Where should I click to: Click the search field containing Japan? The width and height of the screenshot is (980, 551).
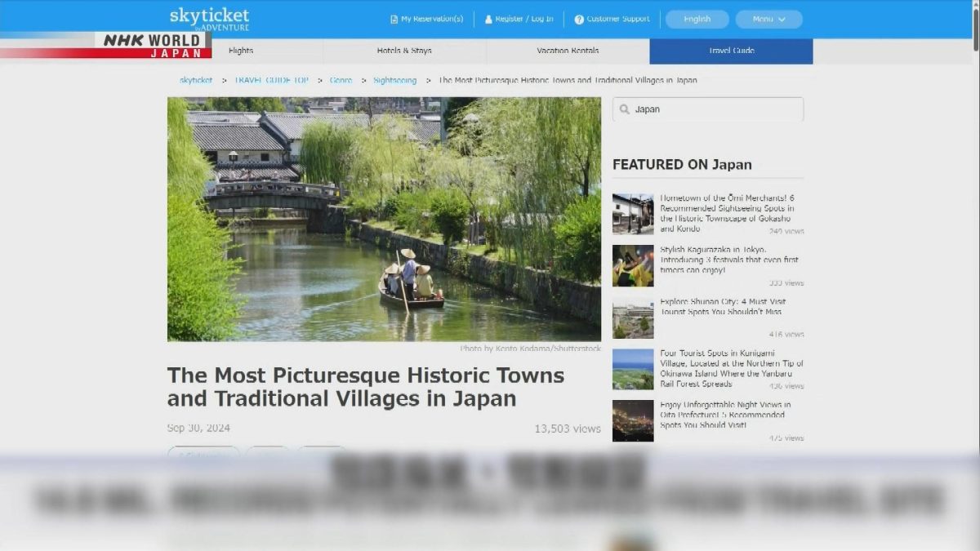tap(708, 109)
